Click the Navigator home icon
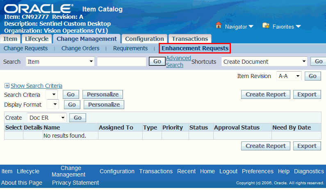 [x=219, y=25]
